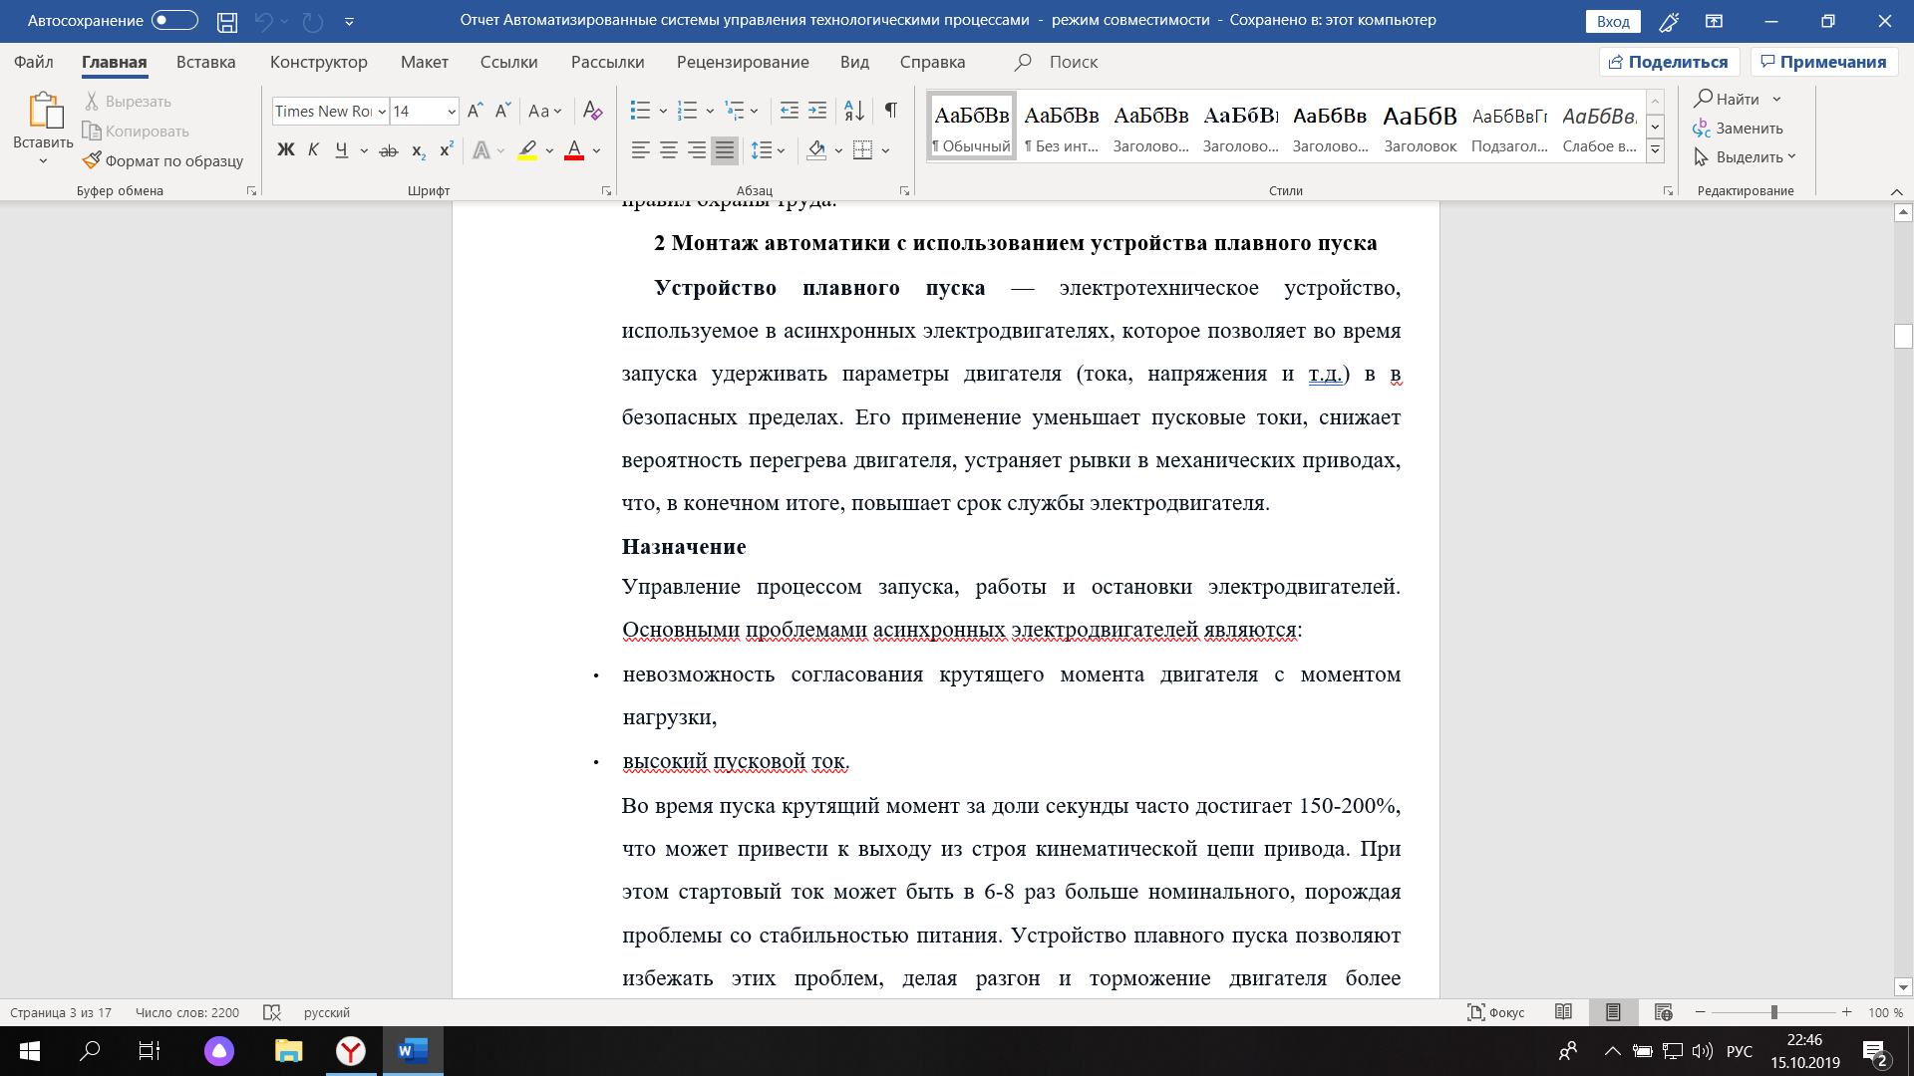The image size is (1914, 1076).
Task: Increase paragraph indent
Action: [817, 111]
